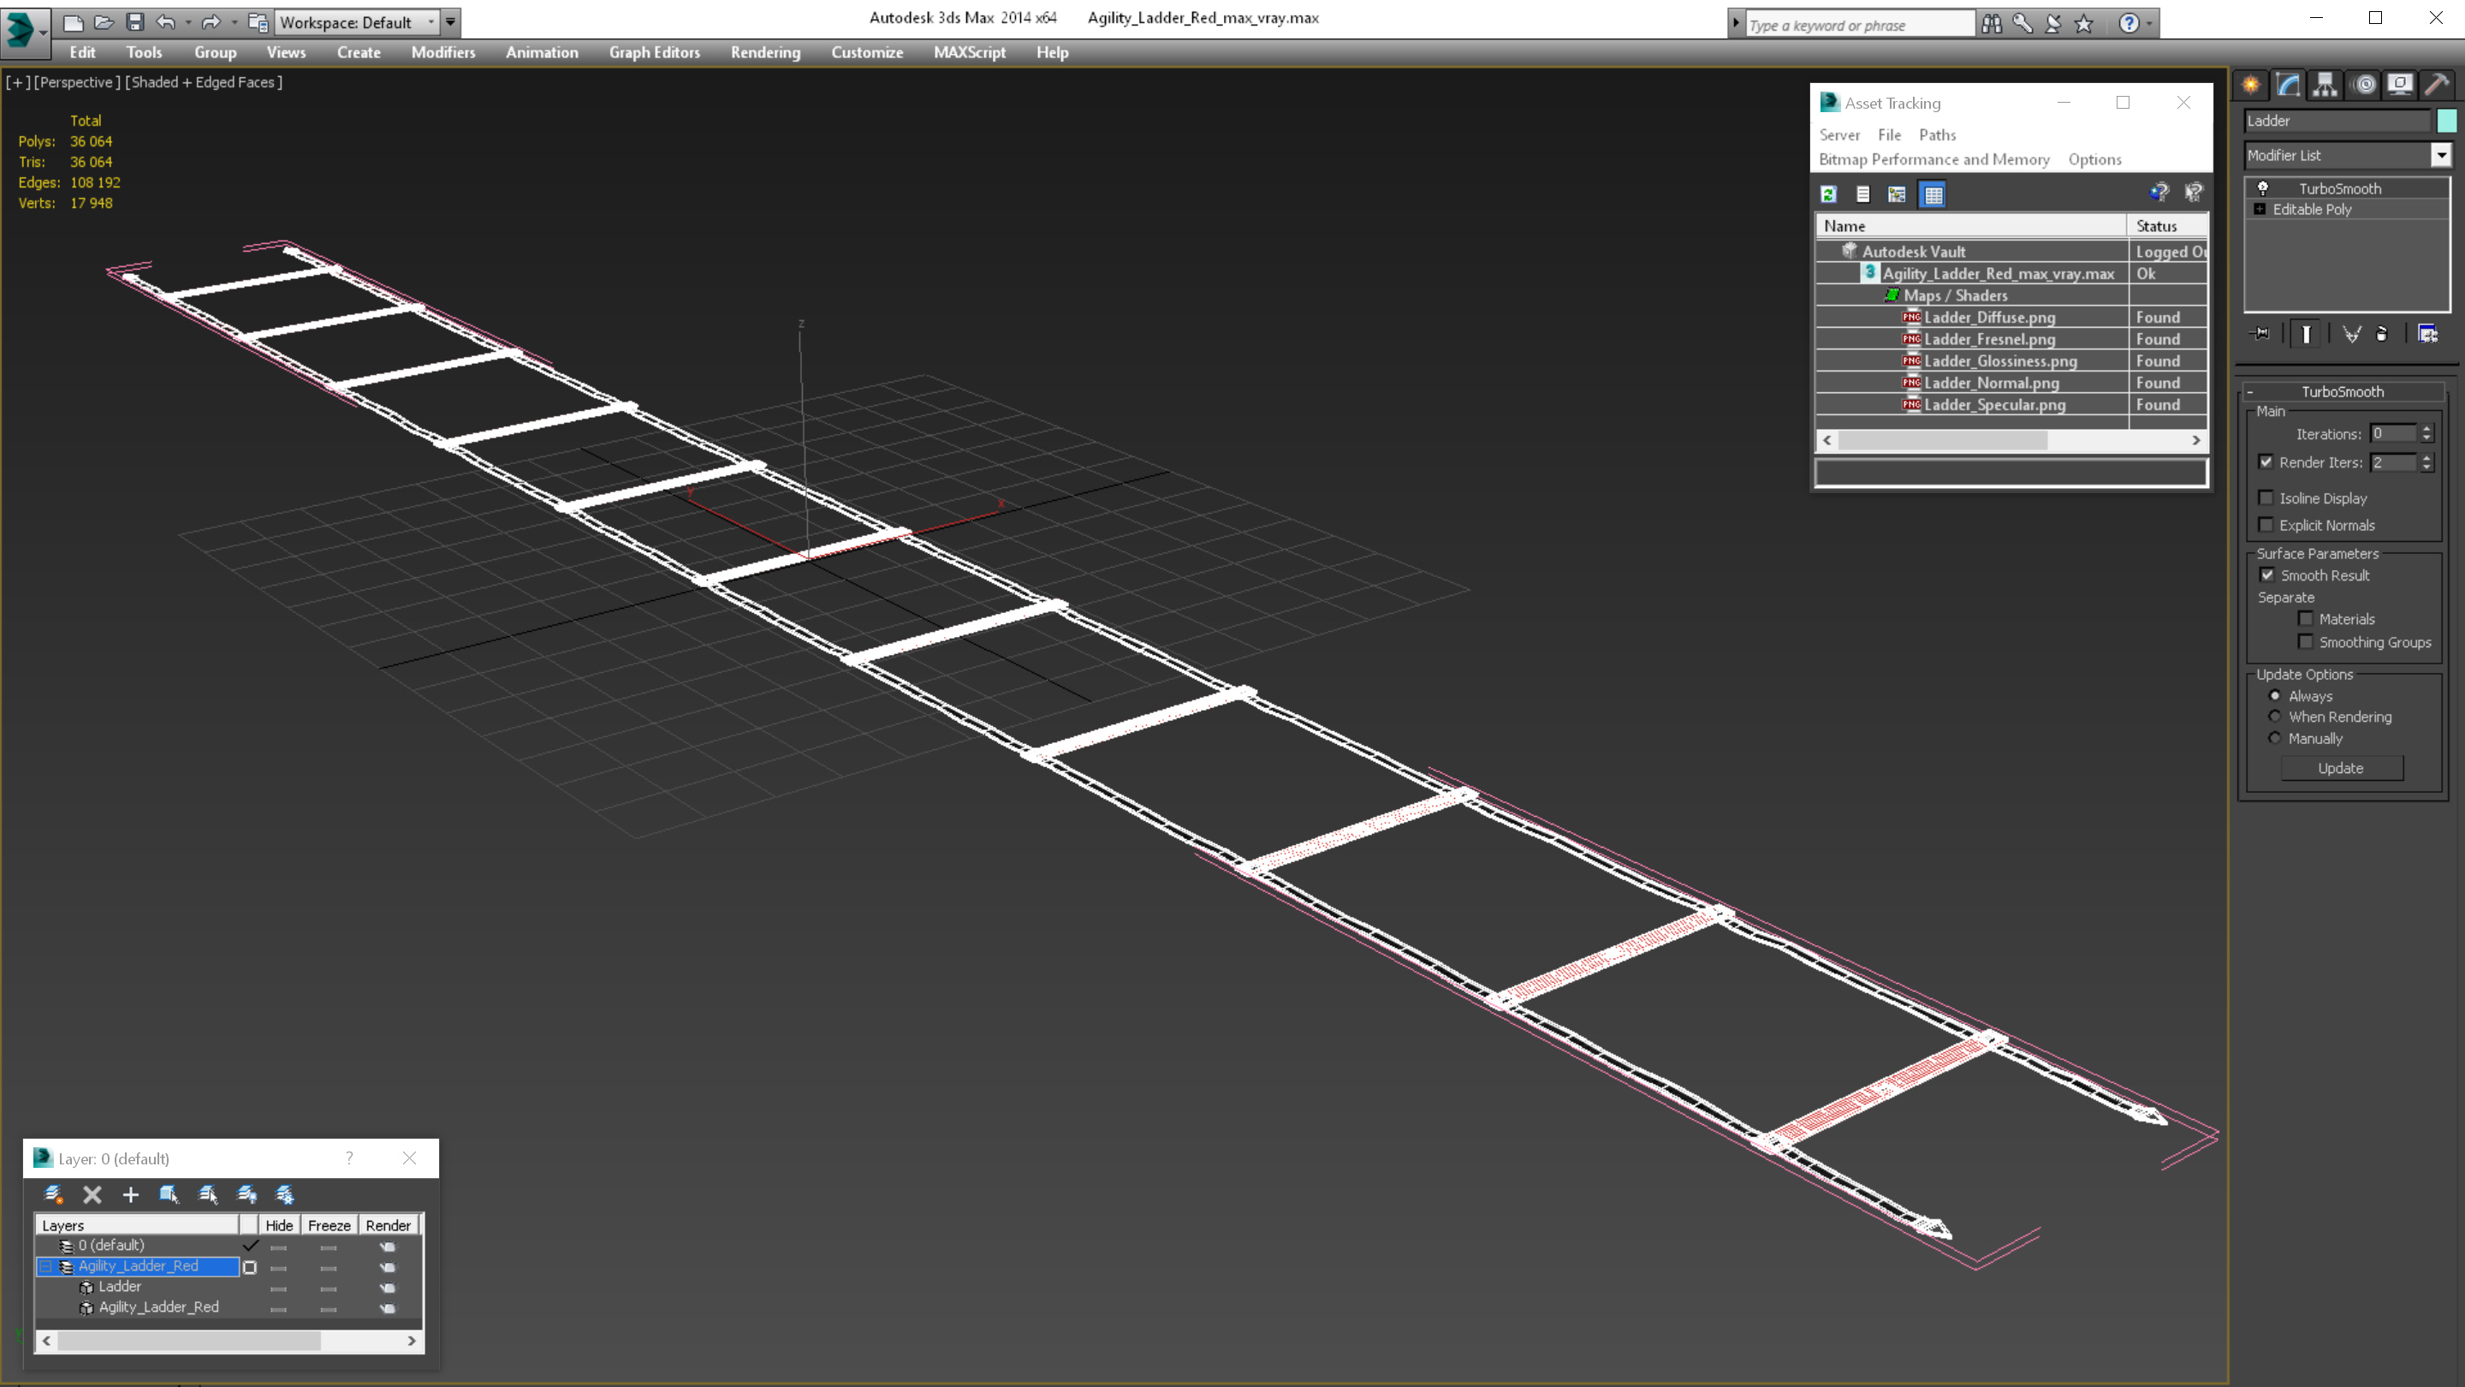Viewport: 2465px width, 1387px height.
Task: Click Make Unique icon below modifier stack
Action: click(2351, 334)
